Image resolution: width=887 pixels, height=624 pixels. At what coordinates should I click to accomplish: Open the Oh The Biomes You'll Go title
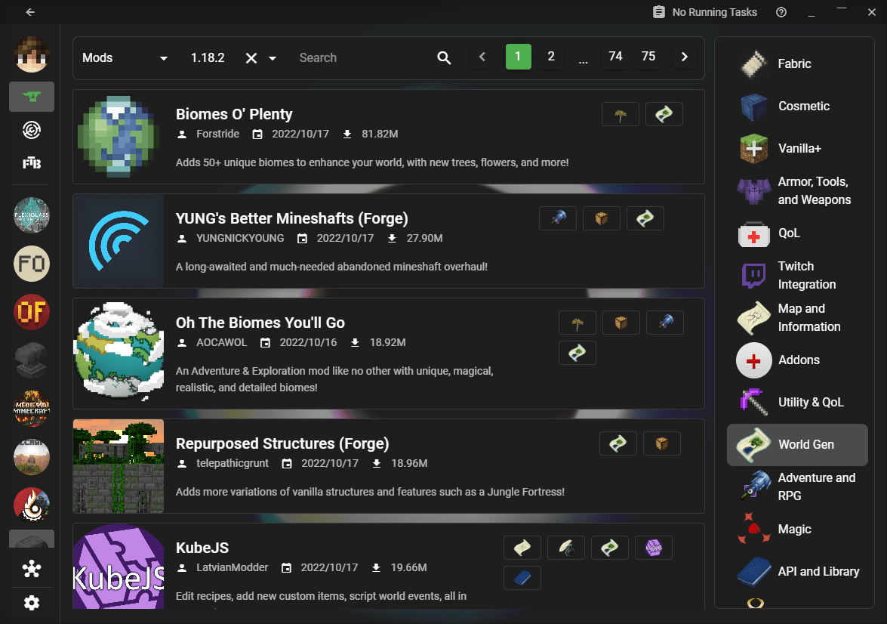(260, 323)
